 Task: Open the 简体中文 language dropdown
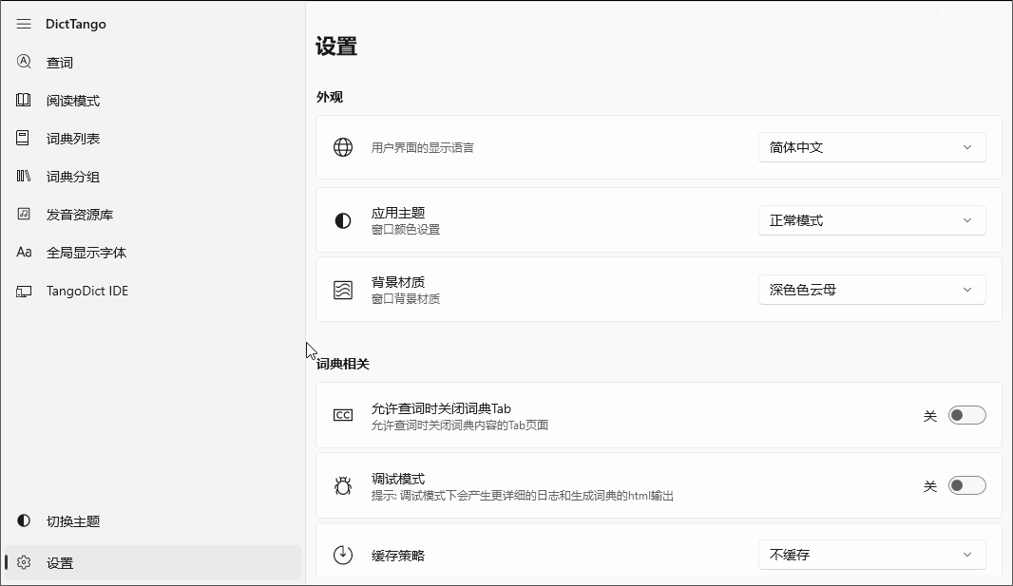871,147
